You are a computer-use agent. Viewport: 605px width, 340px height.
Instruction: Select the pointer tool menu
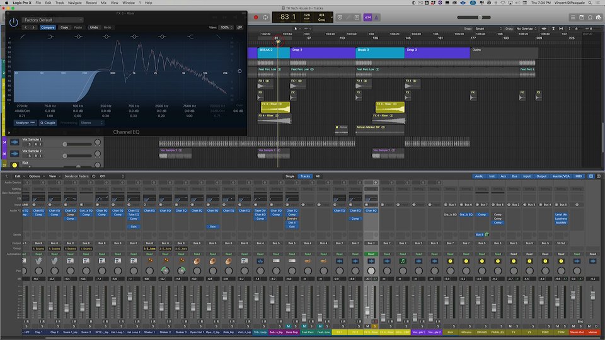click(297, 28)
